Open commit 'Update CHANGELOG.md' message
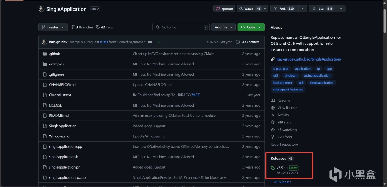 click(x=152, y=85)
